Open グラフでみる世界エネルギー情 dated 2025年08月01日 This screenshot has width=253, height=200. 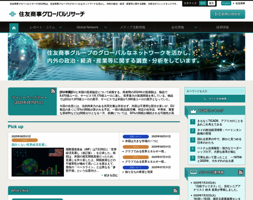tap(145, 151)
